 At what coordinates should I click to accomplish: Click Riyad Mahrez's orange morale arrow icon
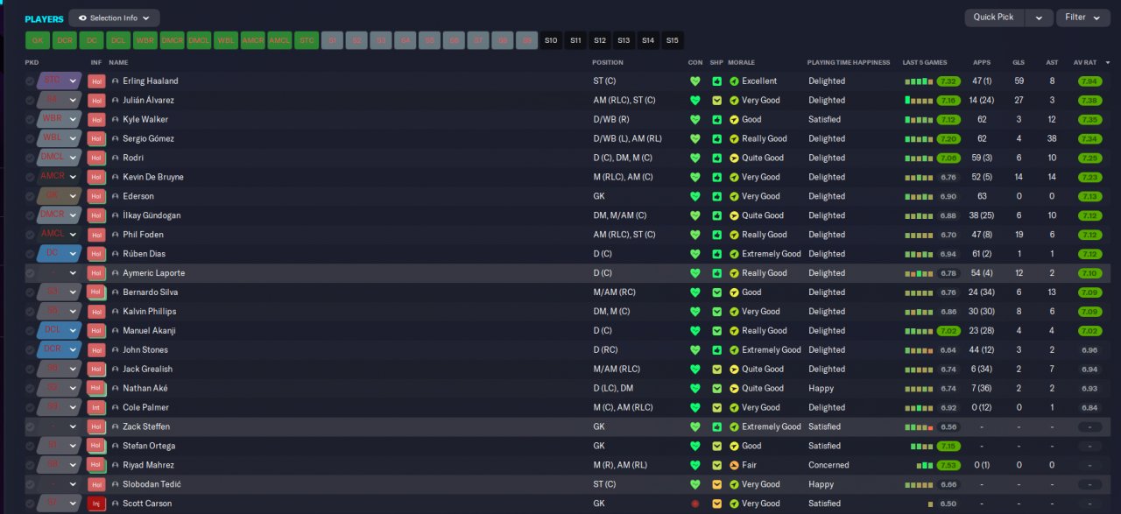coord(734,465)
